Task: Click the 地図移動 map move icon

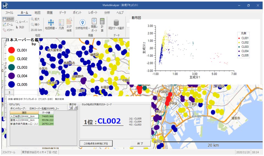Action: point(51,22)
